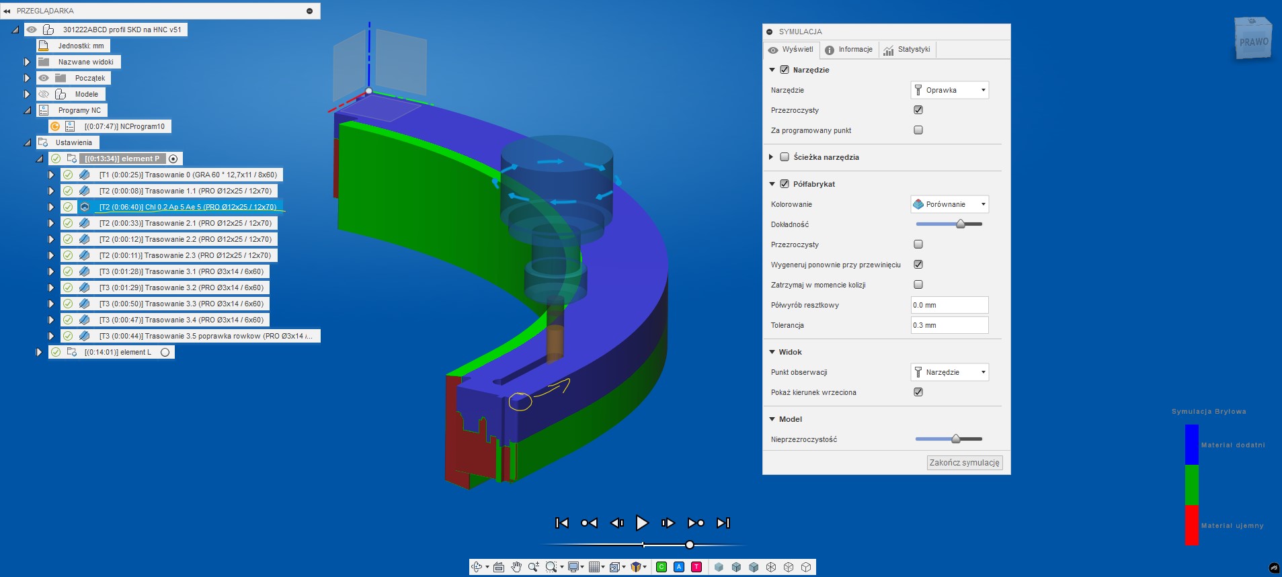
Task: Click the PRAWO view cube face
Action: (x=1254, y=42)
